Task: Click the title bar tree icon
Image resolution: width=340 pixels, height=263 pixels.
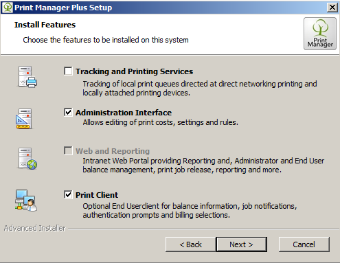Action: (x=8, y=8)
